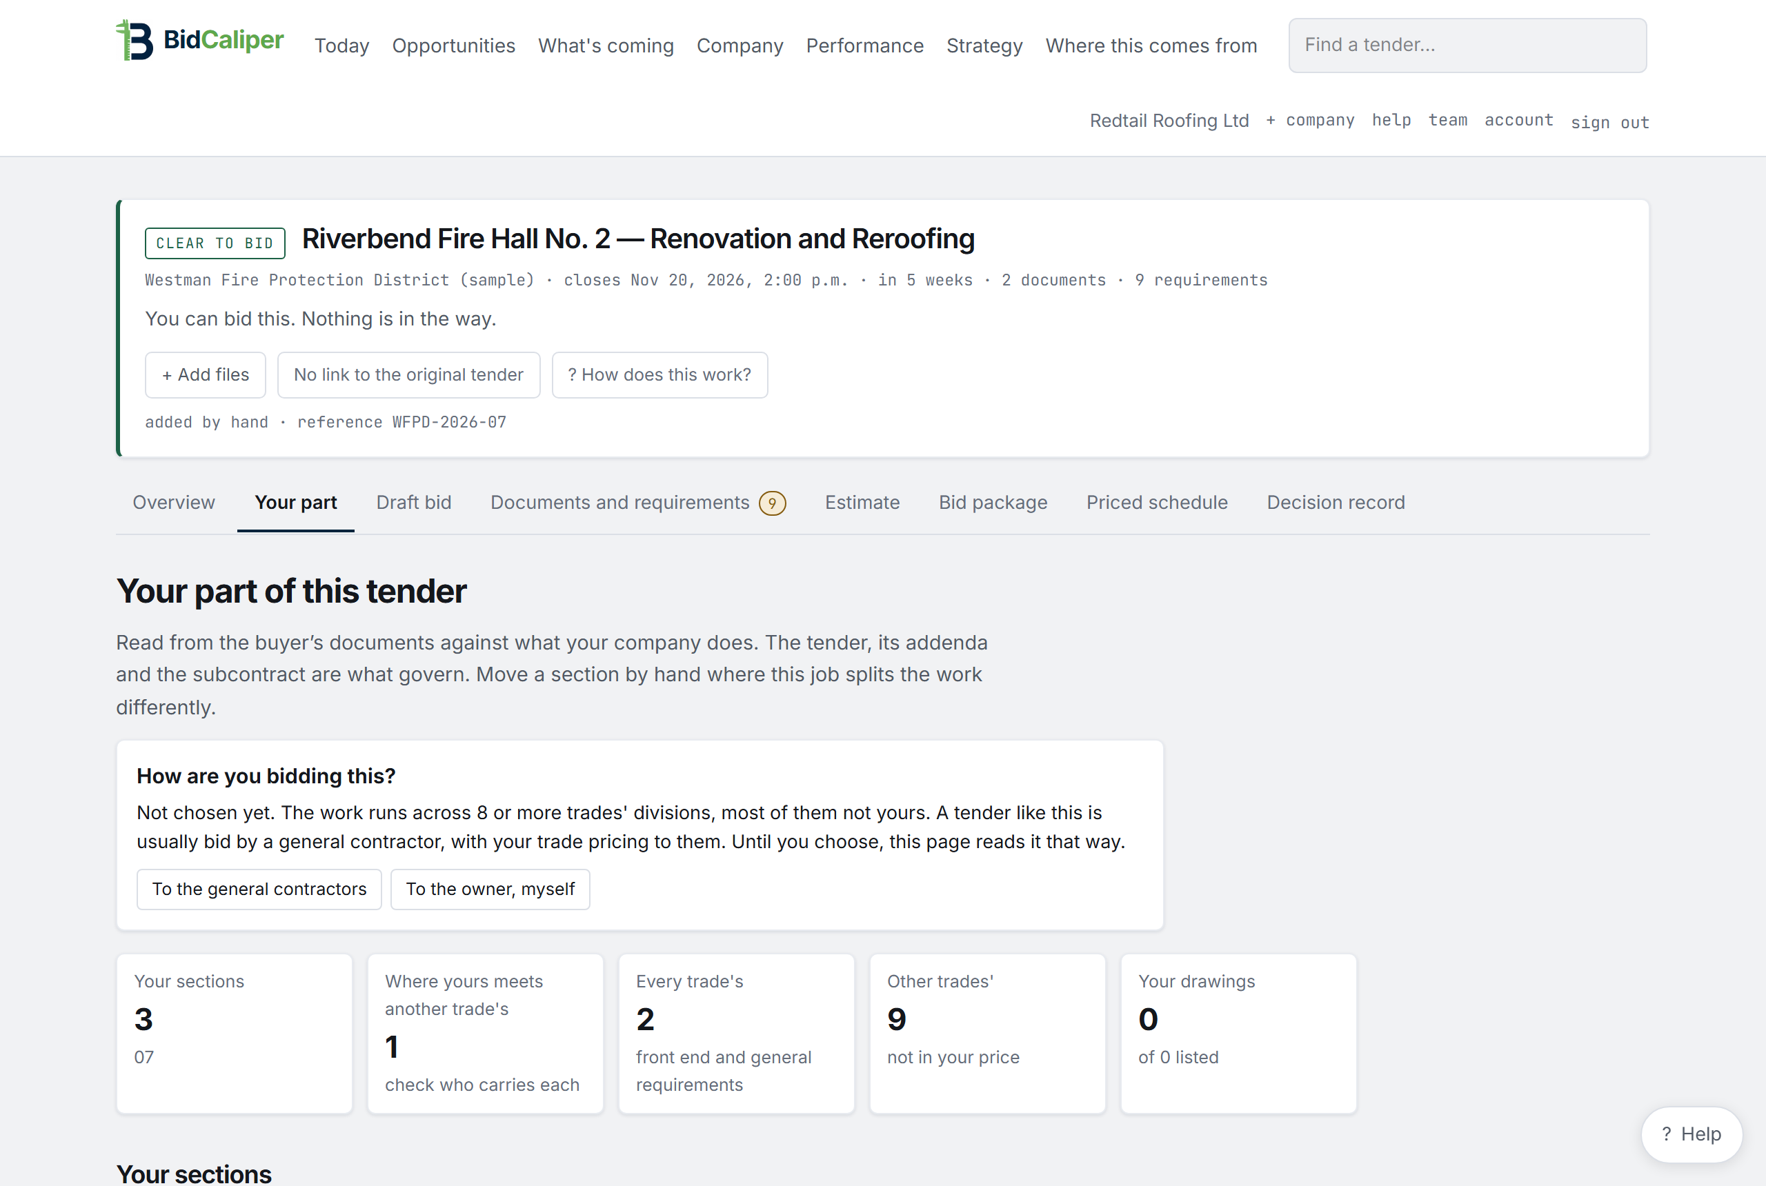Image resolution: width=1766 pixels, height=1186 pixels.
Task: Select the Estimate tab
Action: (862, 502)
